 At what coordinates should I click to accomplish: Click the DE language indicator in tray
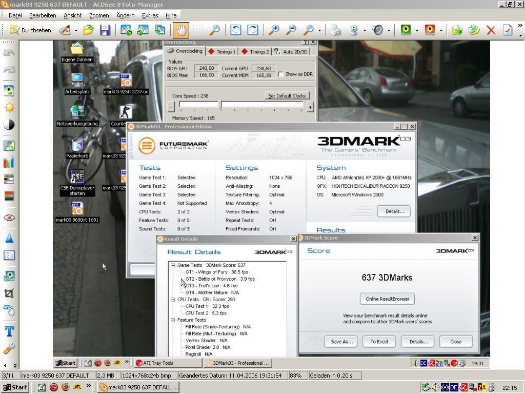tap(454, 387)
